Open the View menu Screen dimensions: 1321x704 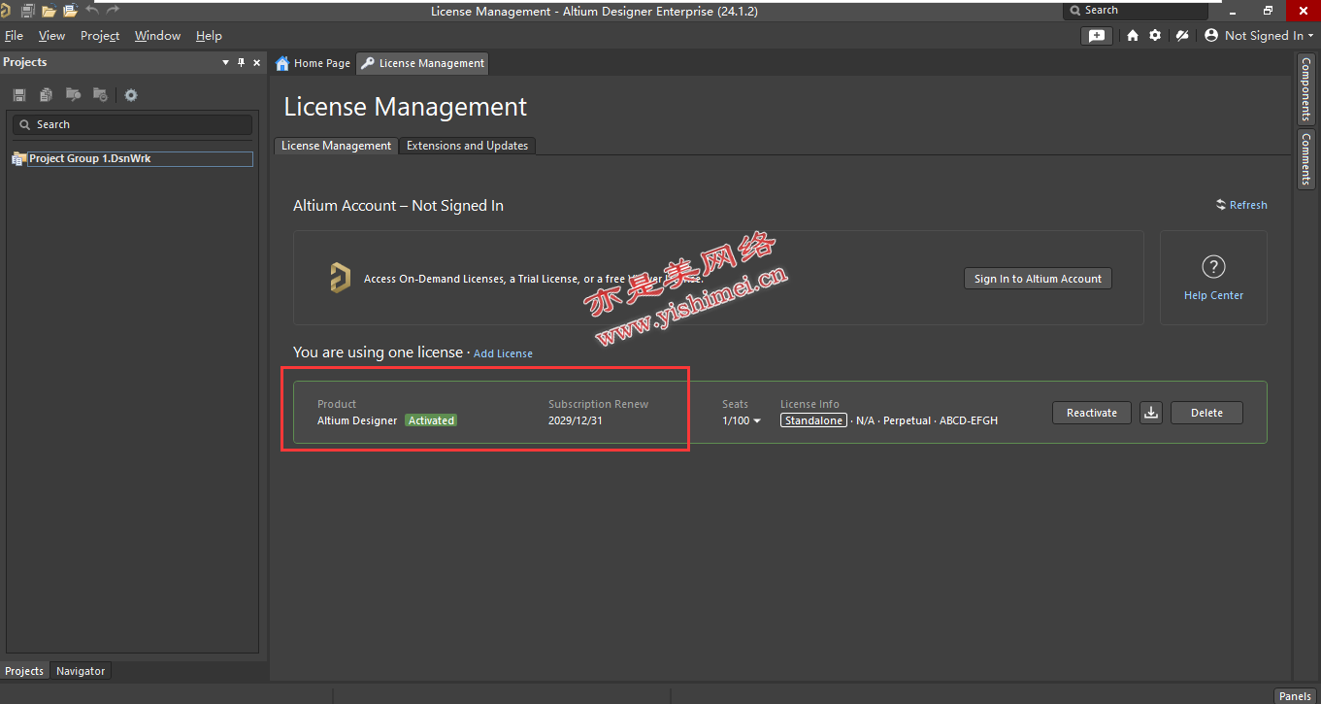tap(51, 36)
